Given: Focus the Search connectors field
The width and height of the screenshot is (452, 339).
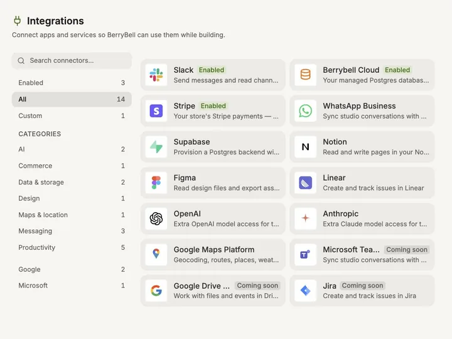Looking at the screenshot, I should click(72, 60).
